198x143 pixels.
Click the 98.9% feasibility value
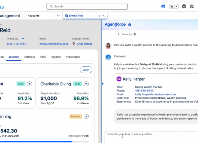[81, 98]
